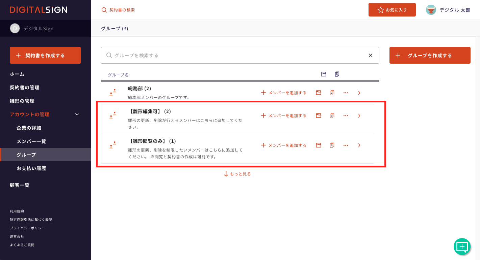Click グループを作成する button
Viewport: 480px width, 260px height.
[430, 55]
